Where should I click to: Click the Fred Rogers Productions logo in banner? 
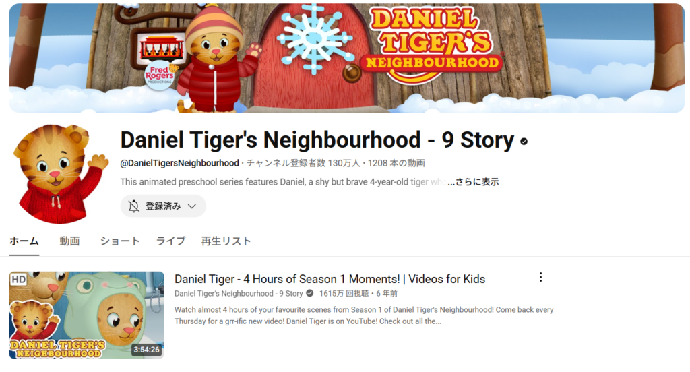160,75
